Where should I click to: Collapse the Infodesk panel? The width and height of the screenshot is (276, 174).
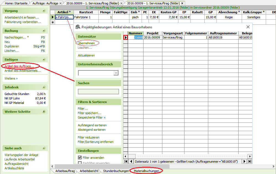coord(44,87)
